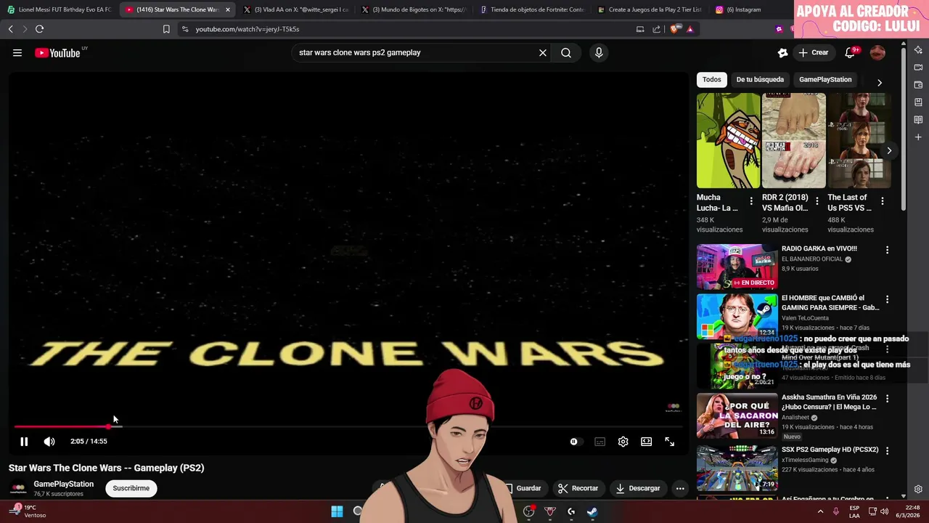Click the Crear create button
Image resolution: width=929 pixels, height=523 pixels.
pyautogui.click(x=813, y=52)
